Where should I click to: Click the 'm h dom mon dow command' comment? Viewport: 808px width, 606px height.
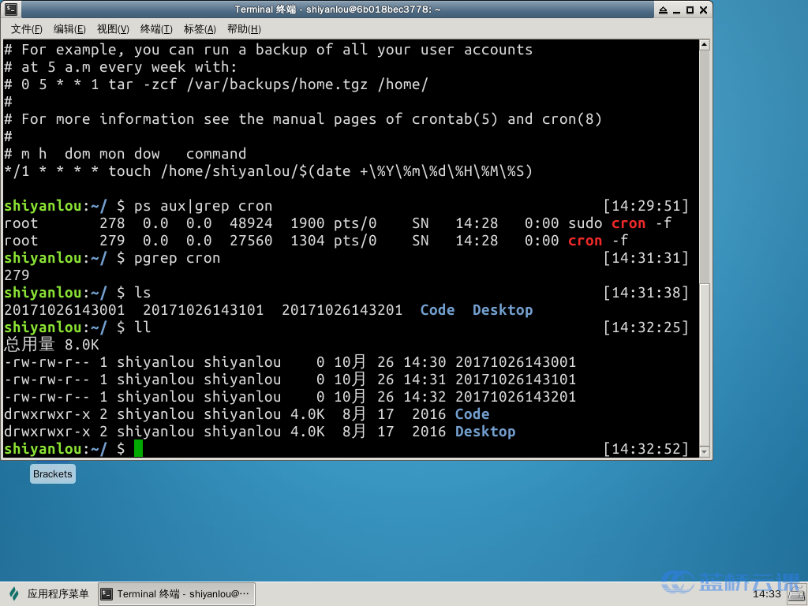(125, 154)
